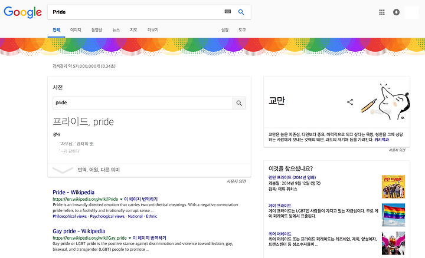
Task: Click 사용자 의견 feedback under dictionary card
Action: [x=236, y=181]
